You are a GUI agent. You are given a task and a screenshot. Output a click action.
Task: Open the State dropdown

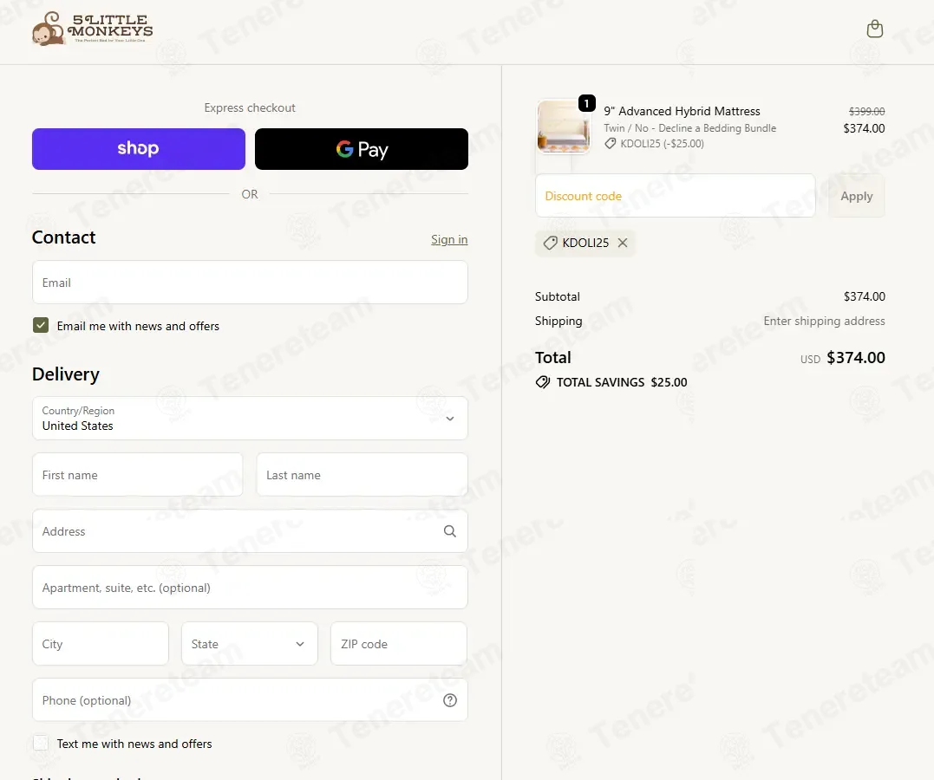(x=249, y=644)
